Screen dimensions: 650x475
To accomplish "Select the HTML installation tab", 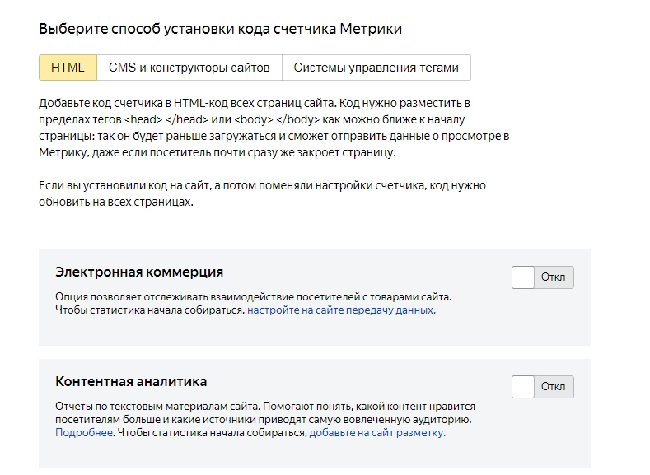I will click(68, 68).
